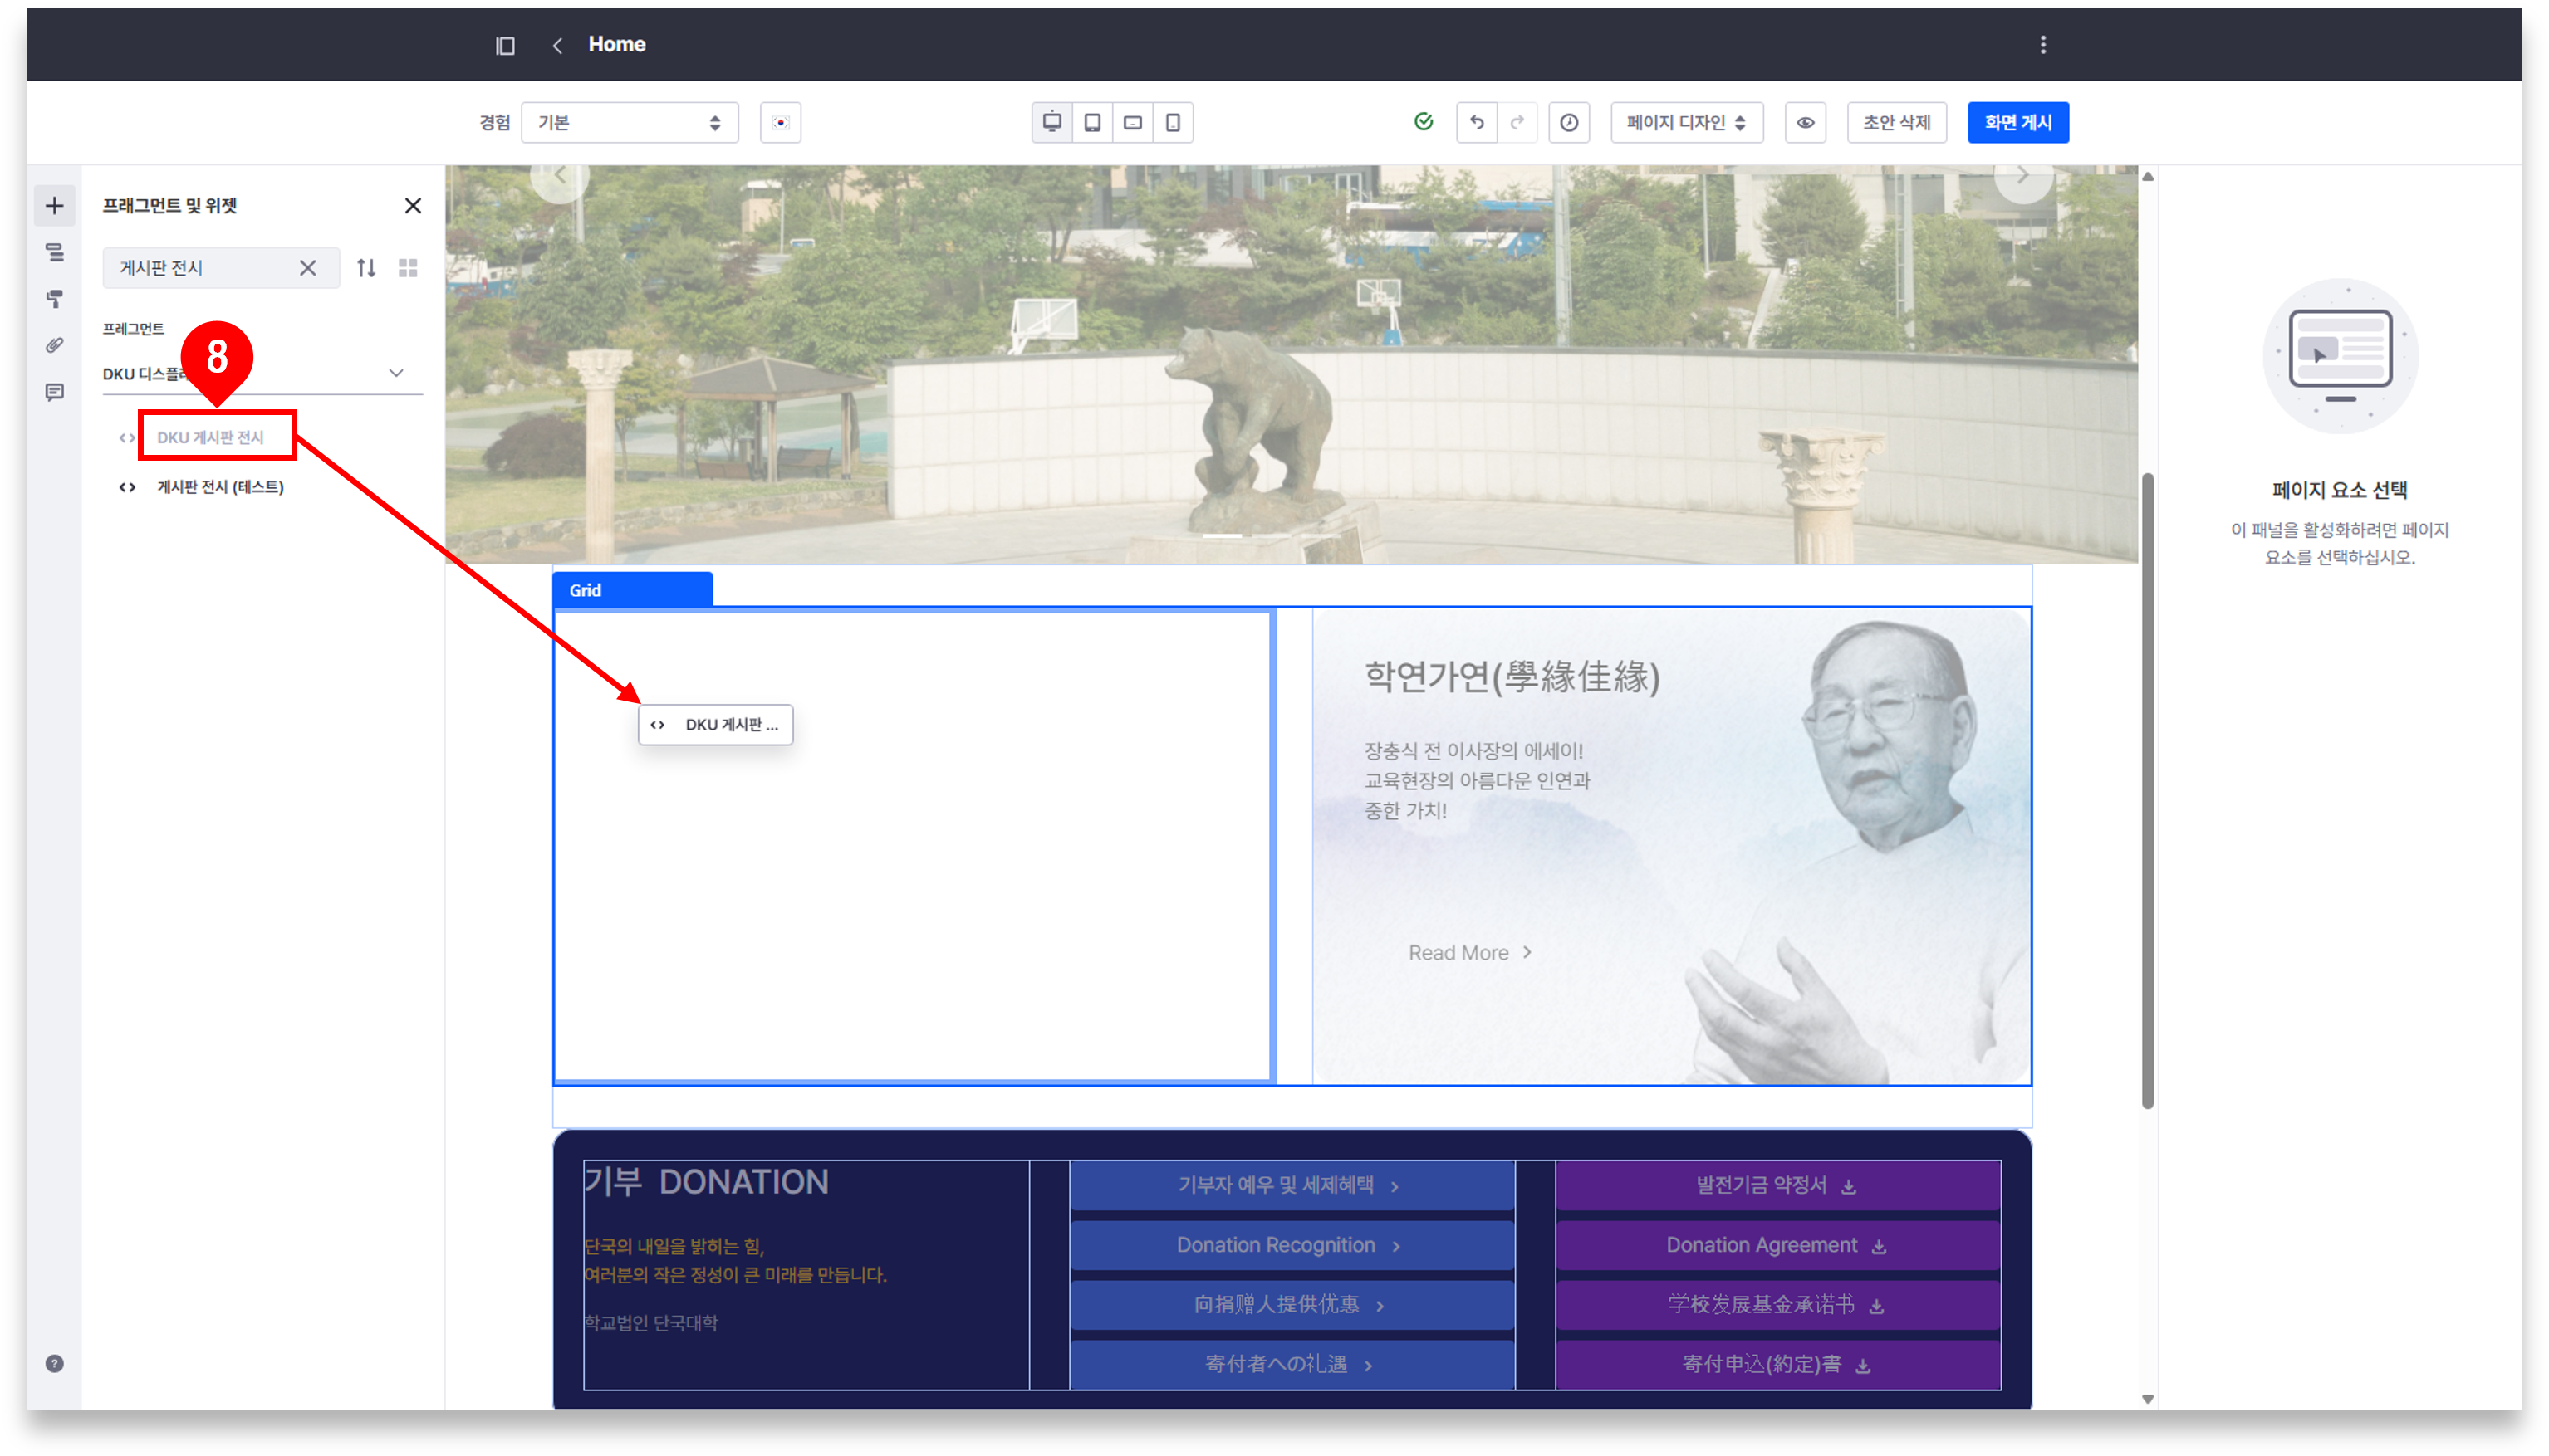Open the page design paint roller icon

[x=55, y=299]
